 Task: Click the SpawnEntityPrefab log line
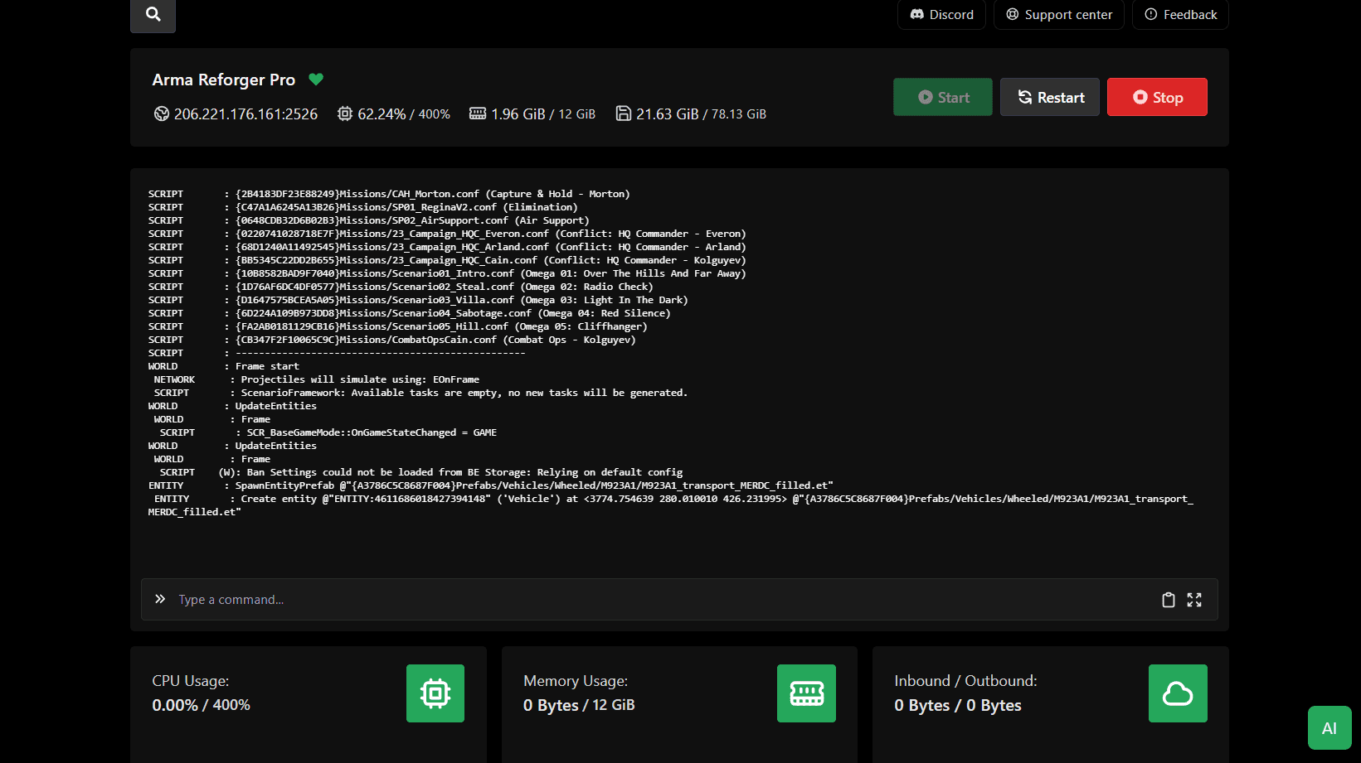(491, 485)
